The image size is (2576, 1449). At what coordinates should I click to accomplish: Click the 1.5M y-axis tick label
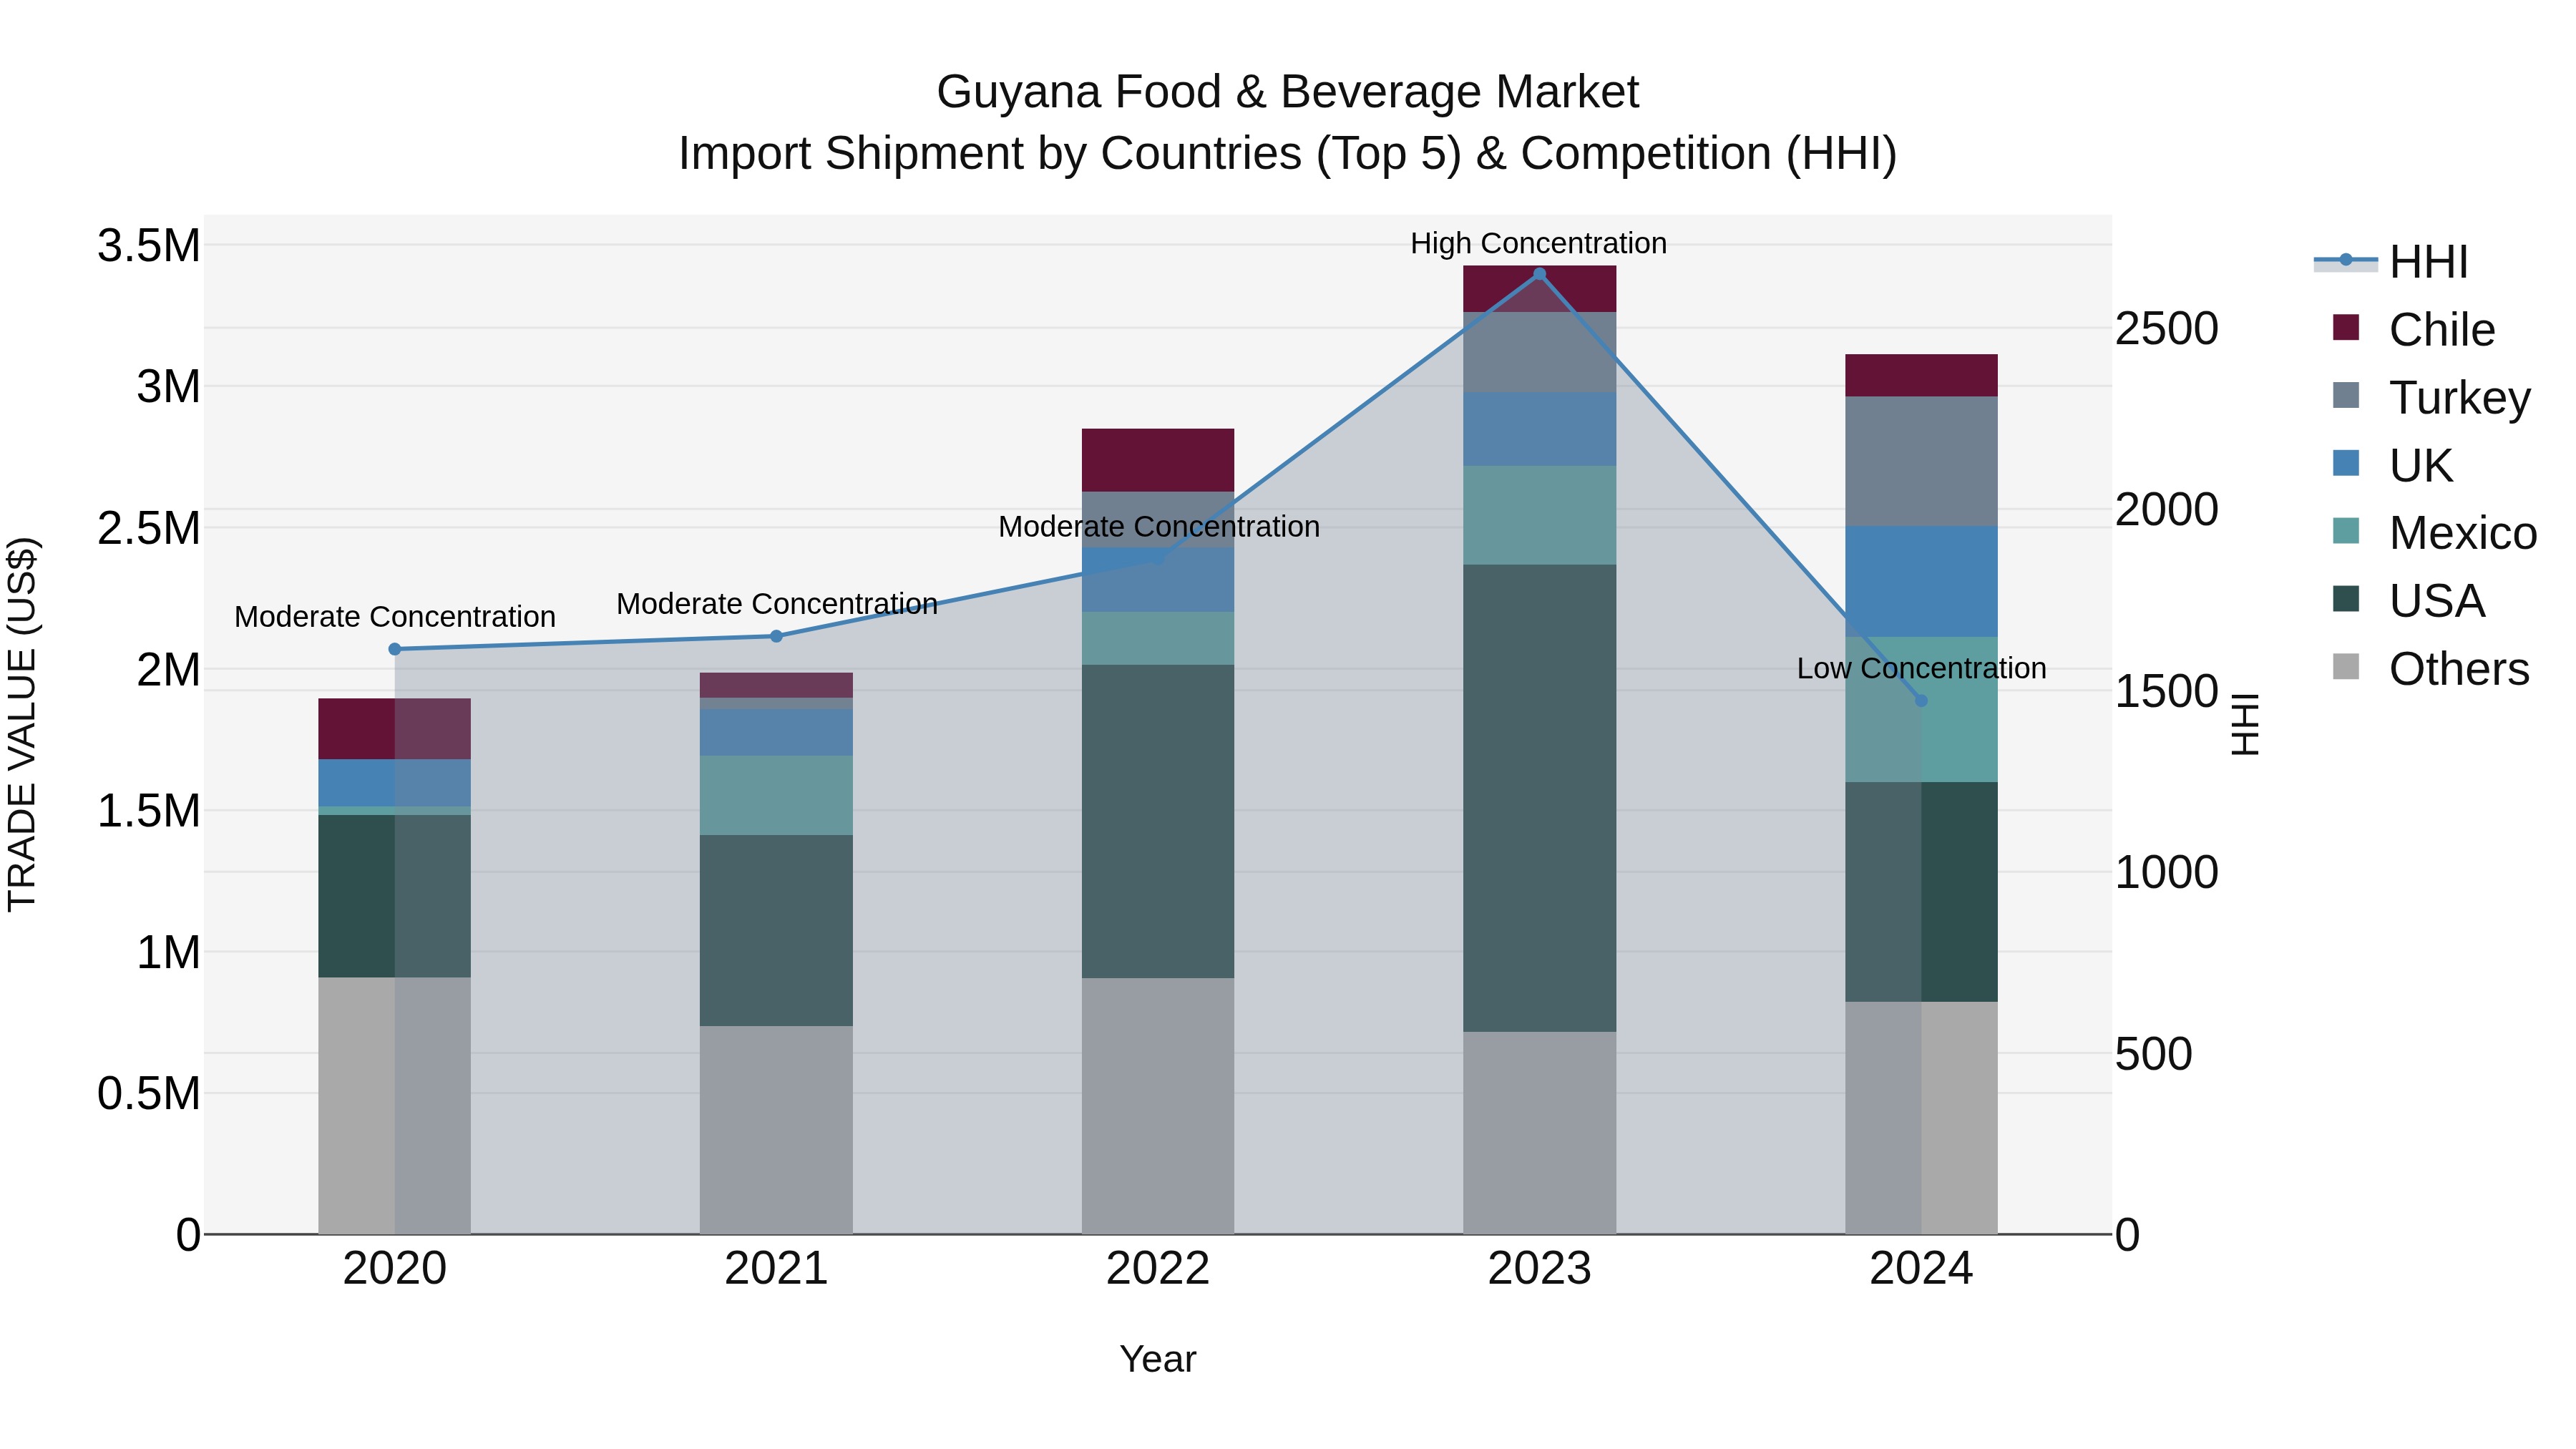149,811
